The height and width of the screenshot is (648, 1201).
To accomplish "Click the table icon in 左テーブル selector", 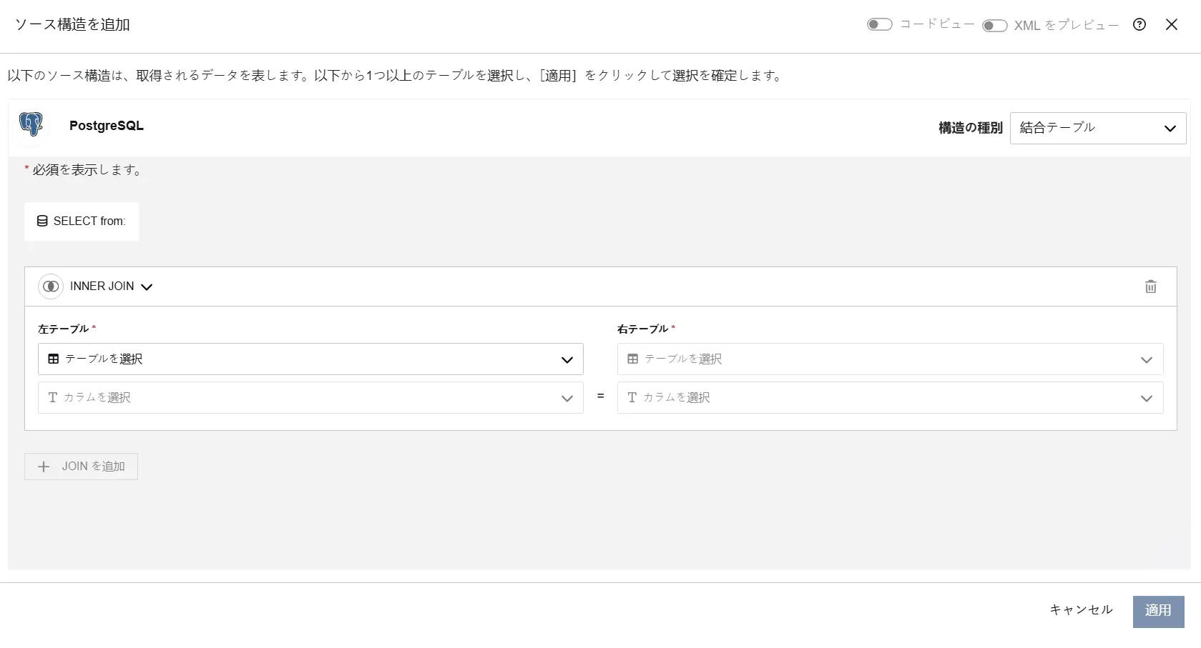I will click(54, 359).
